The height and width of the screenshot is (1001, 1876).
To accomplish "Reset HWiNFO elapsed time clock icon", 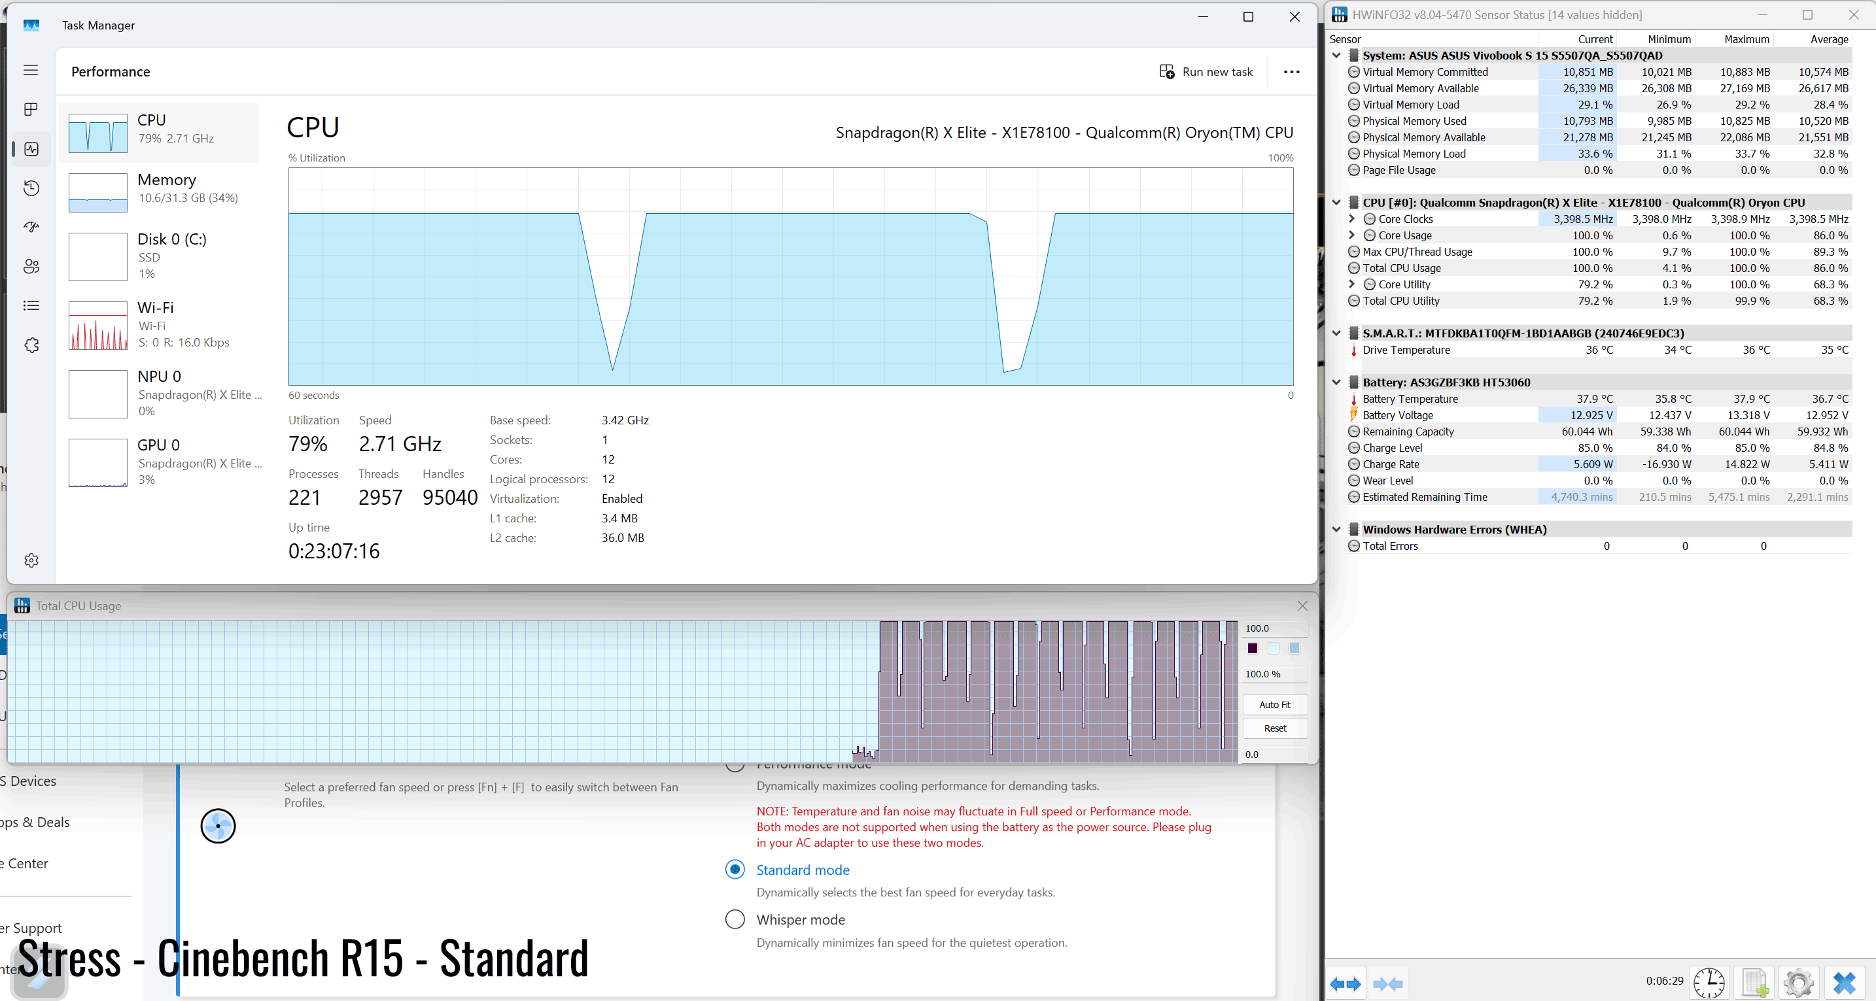I will (x=1709, y=983).
